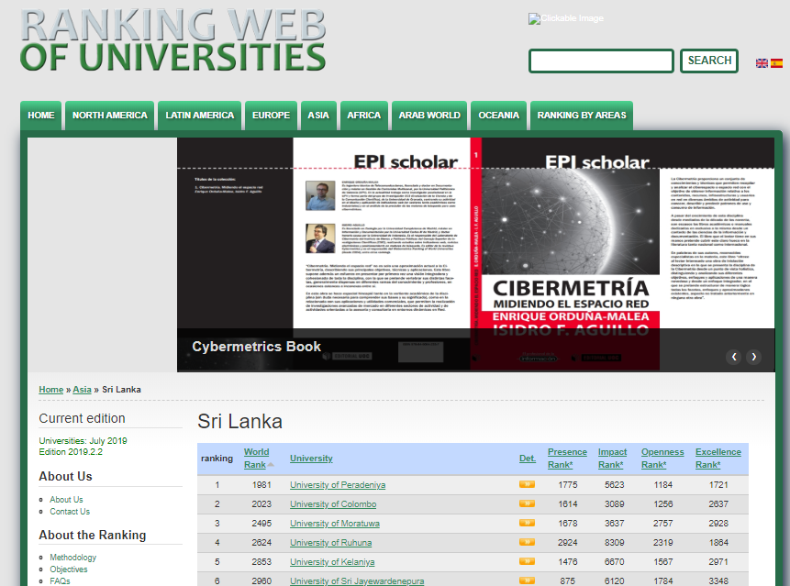Go to Asia in breadcrumb
Image resolution: width=790 pixels, height=586 pixels.
83,390
